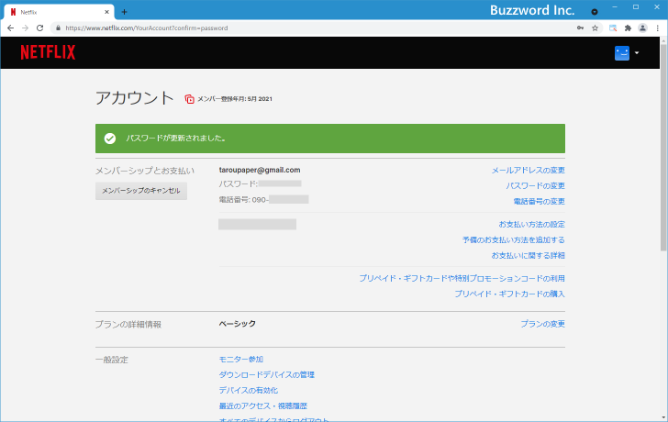
Task: Open the browser extensions puzzle icon
Action: coord(628,28)
